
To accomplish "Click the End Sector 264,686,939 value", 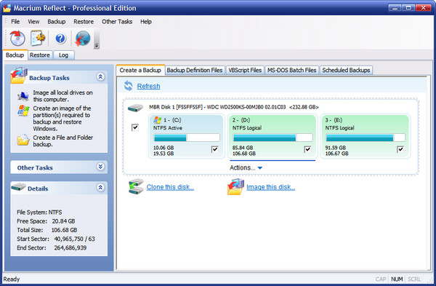I will click(70, 247).
